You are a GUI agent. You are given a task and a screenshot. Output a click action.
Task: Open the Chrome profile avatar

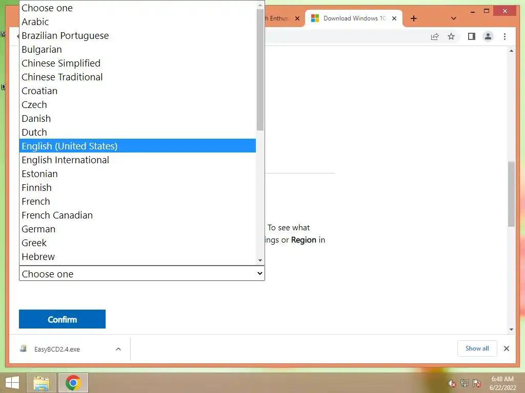pyautogui.click(x=488, y=36)
